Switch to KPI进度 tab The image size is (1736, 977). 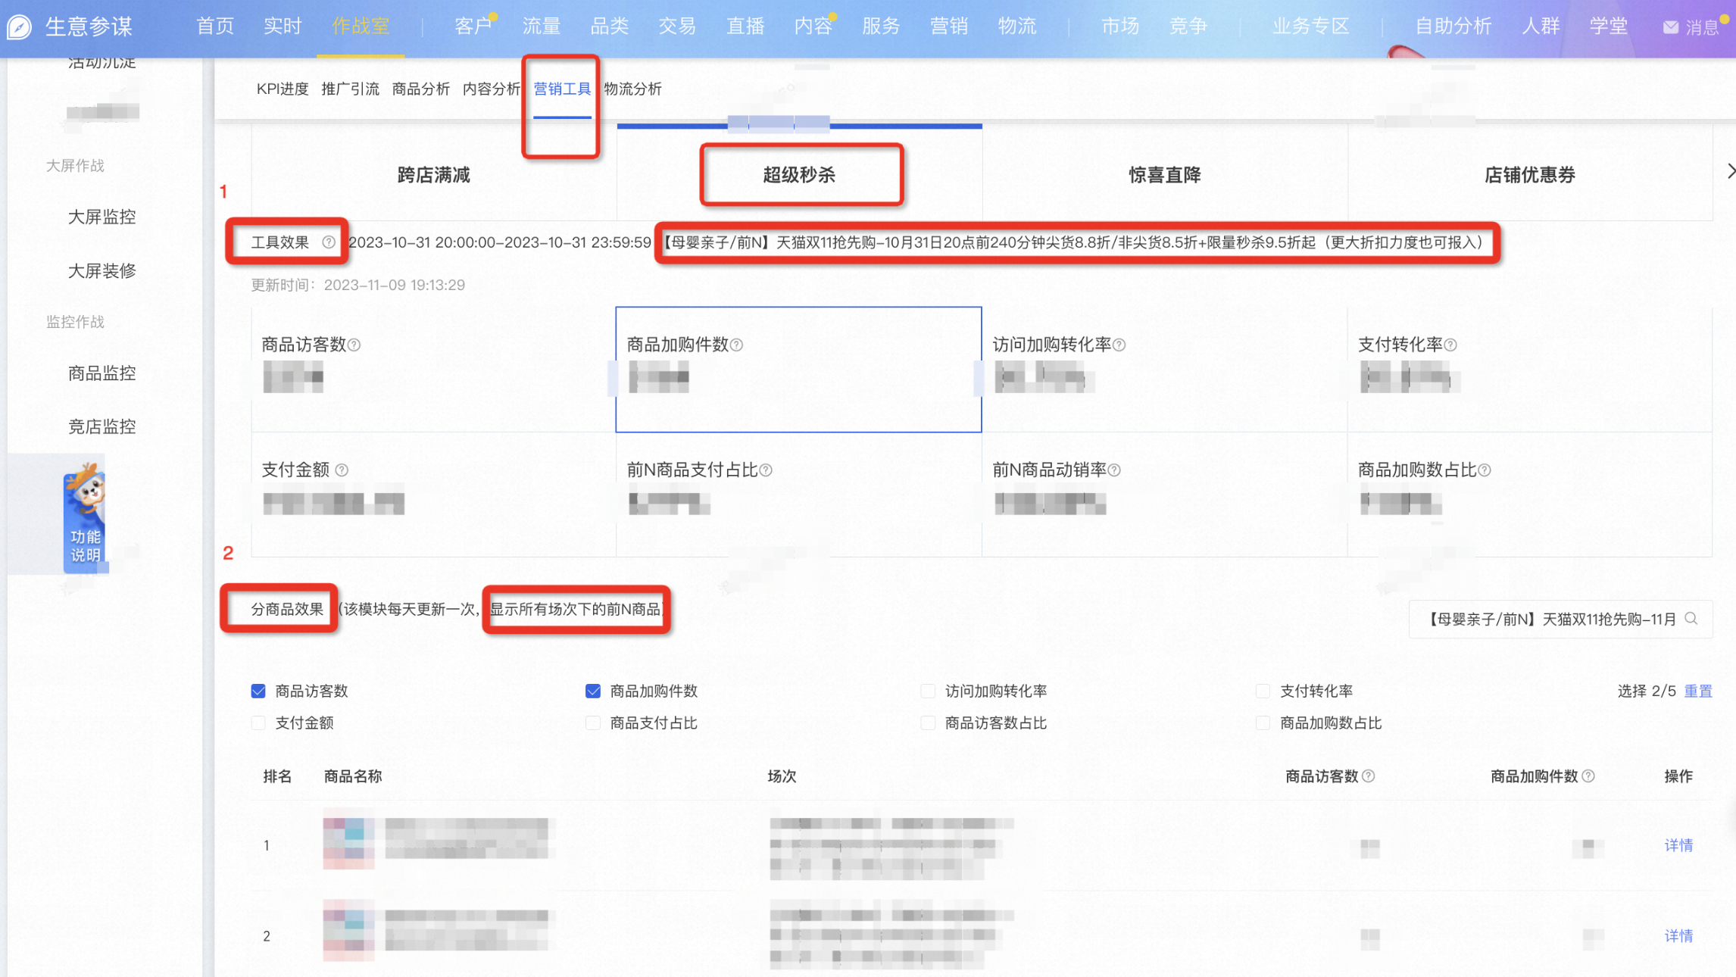coord(283,89)
